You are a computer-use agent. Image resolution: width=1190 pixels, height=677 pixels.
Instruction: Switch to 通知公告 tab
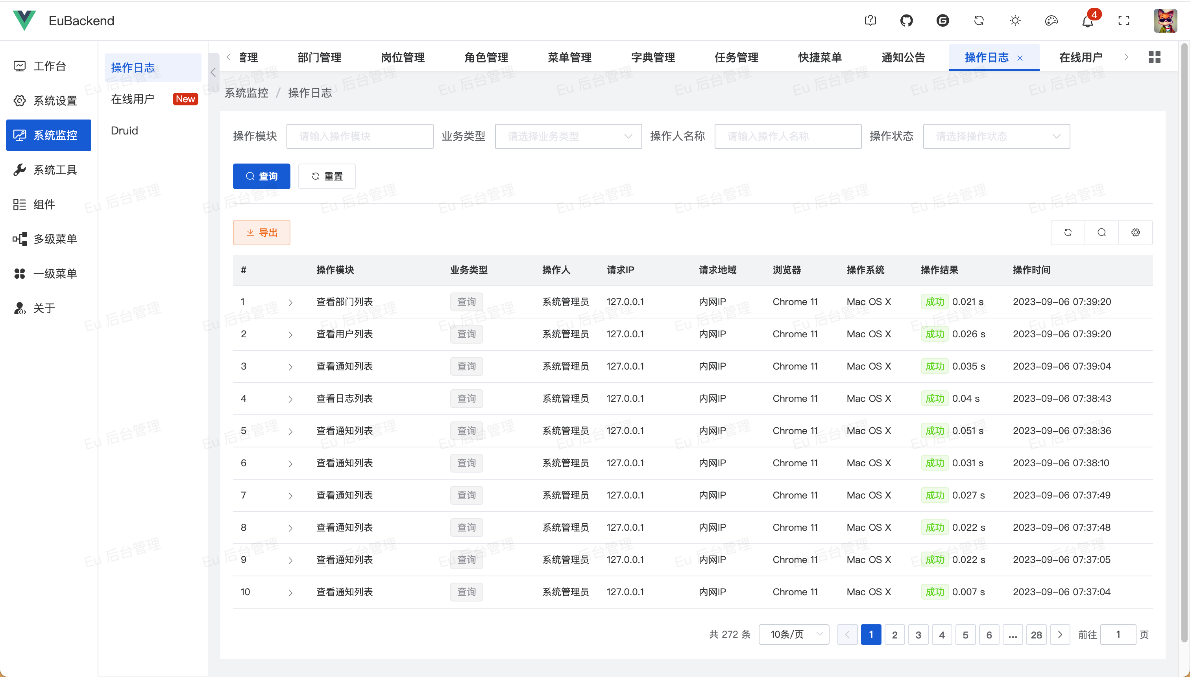click(x=903, y=58)
